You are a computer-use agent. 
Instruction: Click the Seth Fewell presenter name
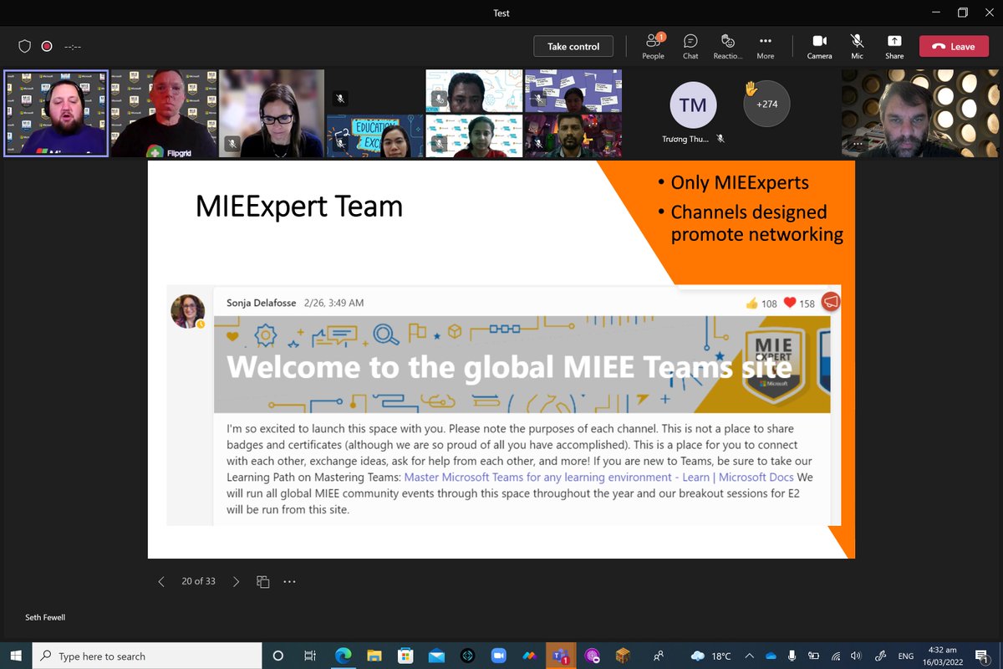pyautogui.click(x=45, y=617)
